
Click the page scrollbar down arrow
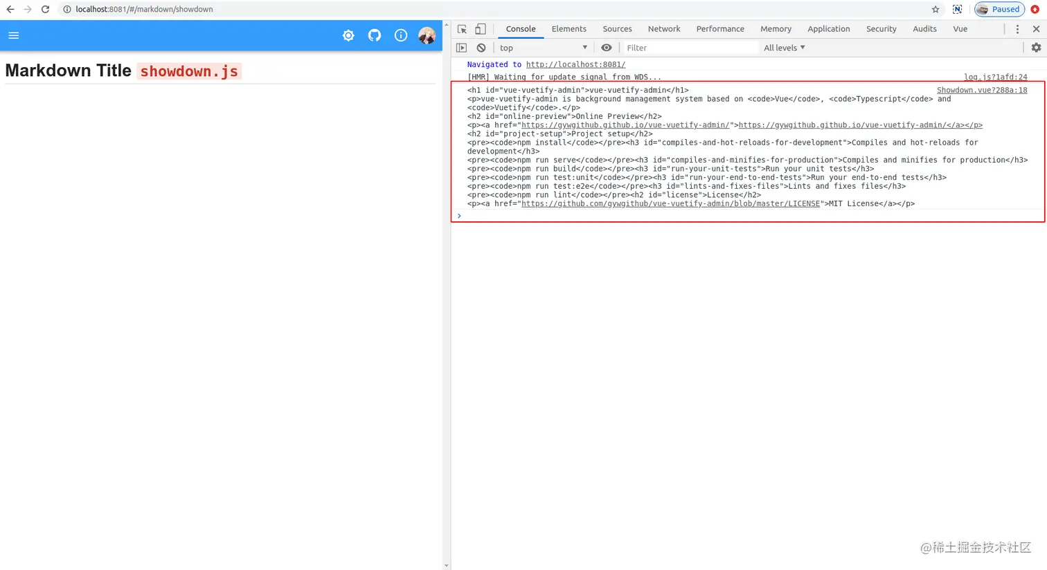pyautogui.click(x=446, y=566)
